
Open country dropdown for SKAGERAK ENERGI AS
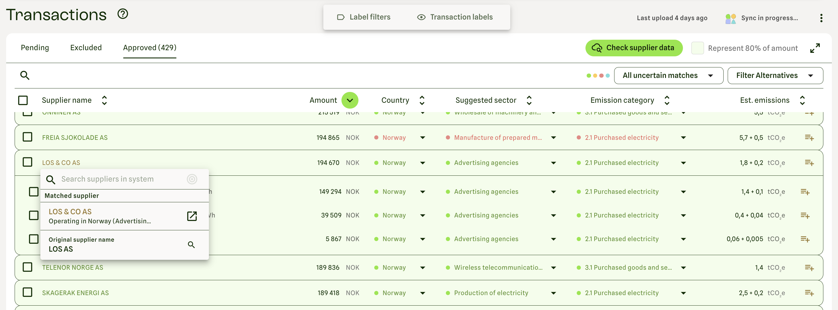pos(423,293)
